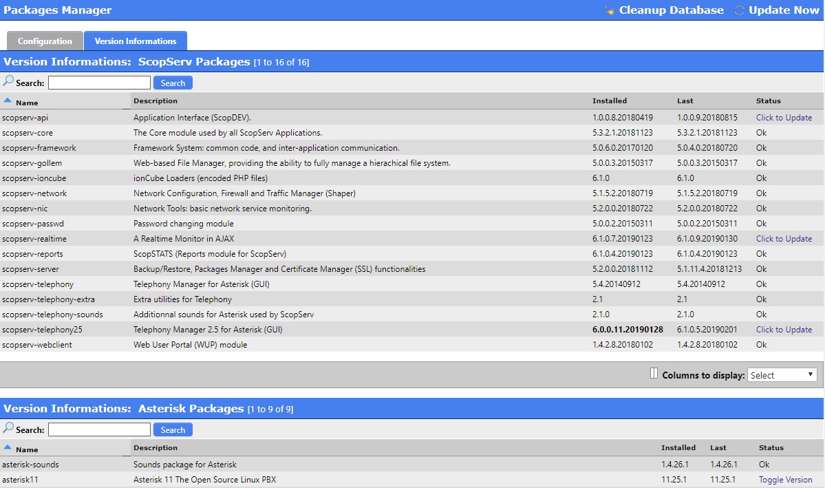The image size is (825, 488).
Task: Select the scopserv-gollem row name
Action: coord(32,163)
